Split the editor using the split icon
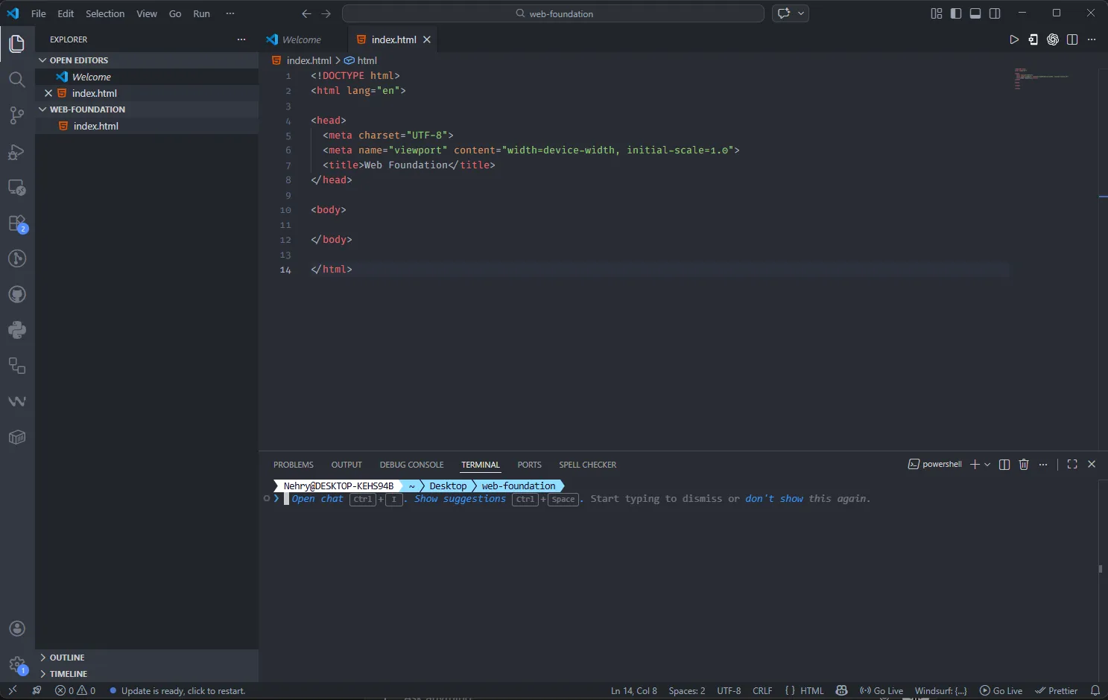Viewport: 1108px width, 700px height. point(1073,39)
